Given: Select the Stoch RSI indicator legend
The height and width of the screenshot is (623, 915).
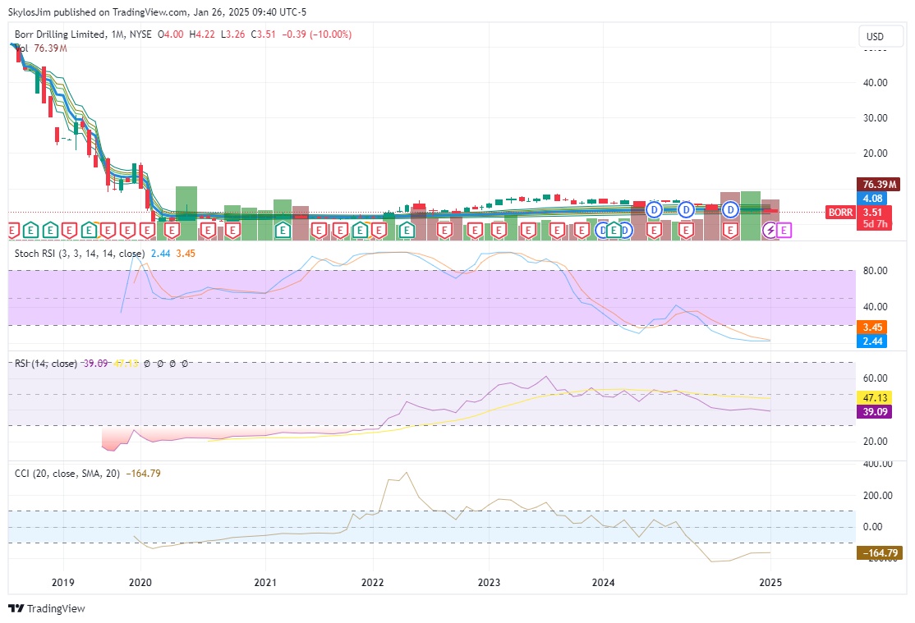Looking at the screenshot, I should pos(80,254).
